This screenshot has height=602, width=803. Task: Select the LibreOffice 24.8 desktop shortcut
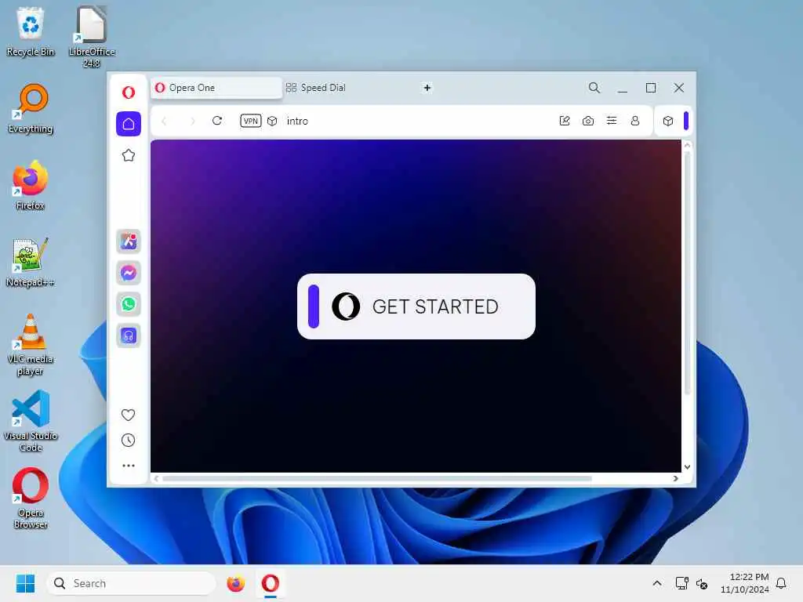coord(92,37)
